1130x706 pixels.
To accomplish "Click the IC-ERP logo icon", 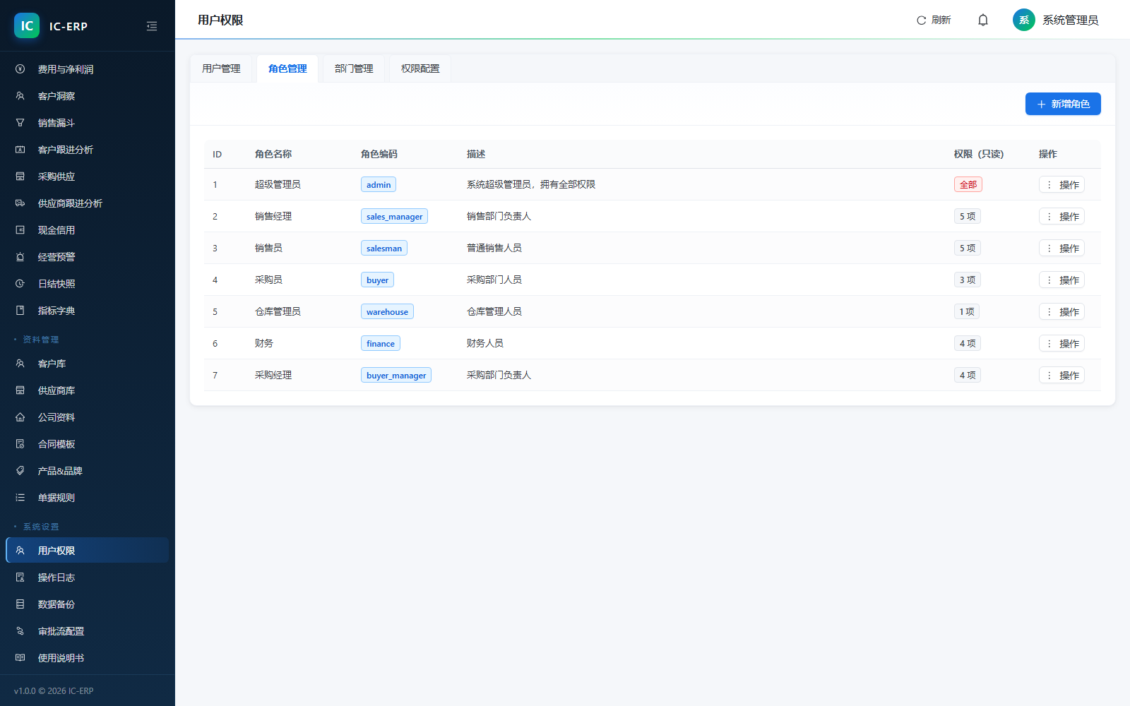I will (27, 25).
